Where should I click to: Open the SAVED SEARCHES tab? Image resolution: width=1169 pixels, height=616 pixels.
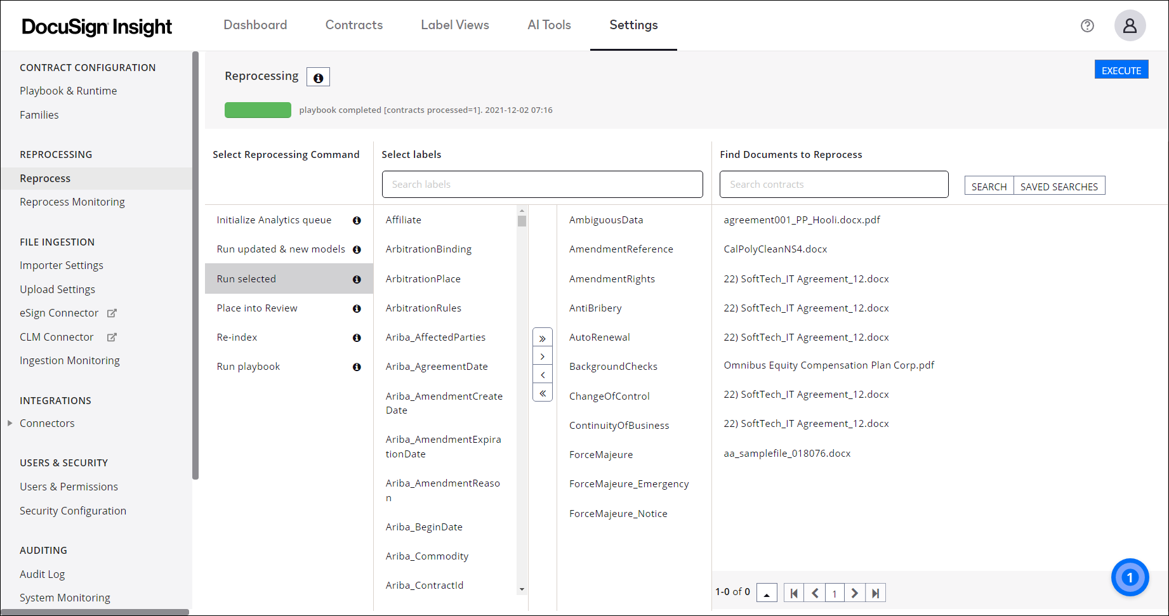(x=1059, y=186)
